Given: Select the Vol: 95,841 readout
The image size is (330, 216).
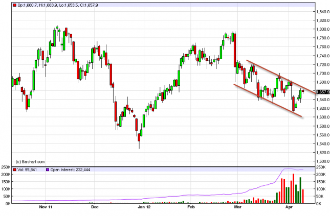Looking at the screenshot, I should (x=27, y=170).
